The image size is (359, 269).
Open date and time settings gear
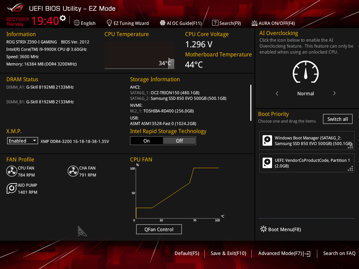[x=62, y=18]
